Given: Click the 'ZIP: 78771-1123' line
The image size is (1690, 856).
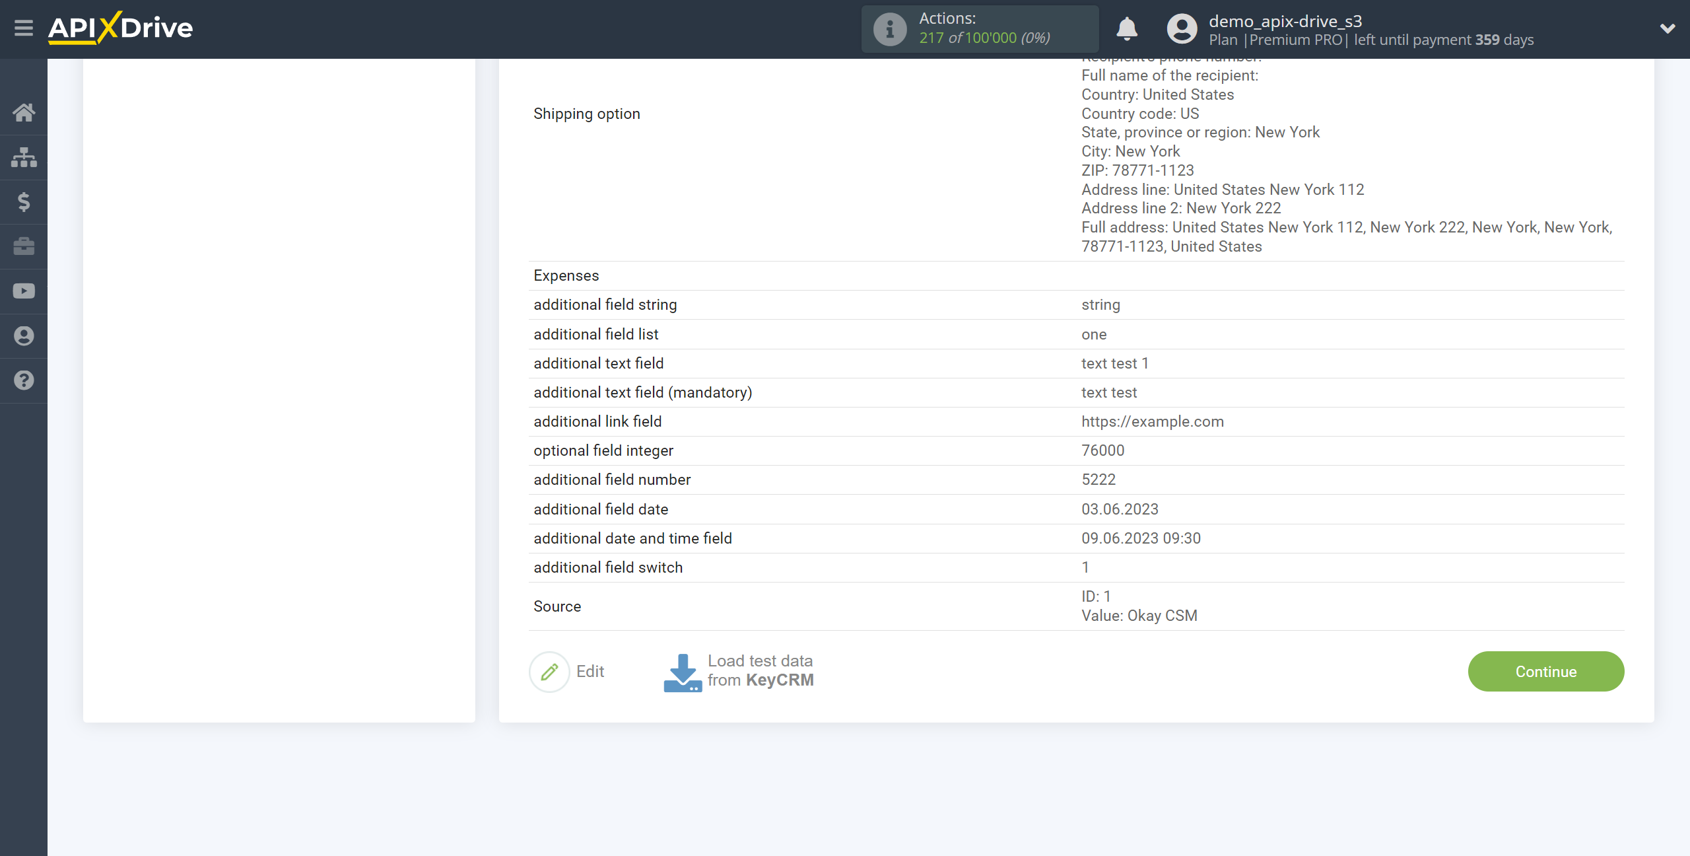Looking at the screenshot, I should tap(1137, 170).
